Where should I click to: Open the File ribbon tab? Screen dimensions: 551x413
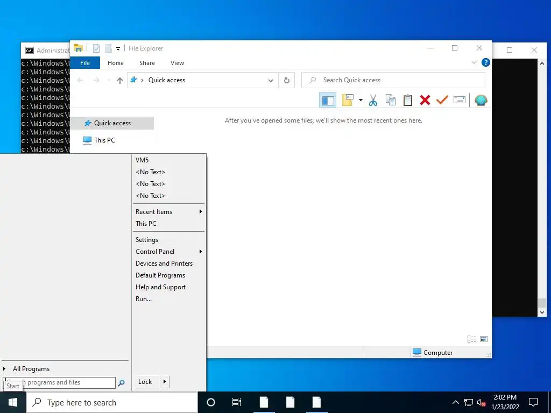point(85,63)
